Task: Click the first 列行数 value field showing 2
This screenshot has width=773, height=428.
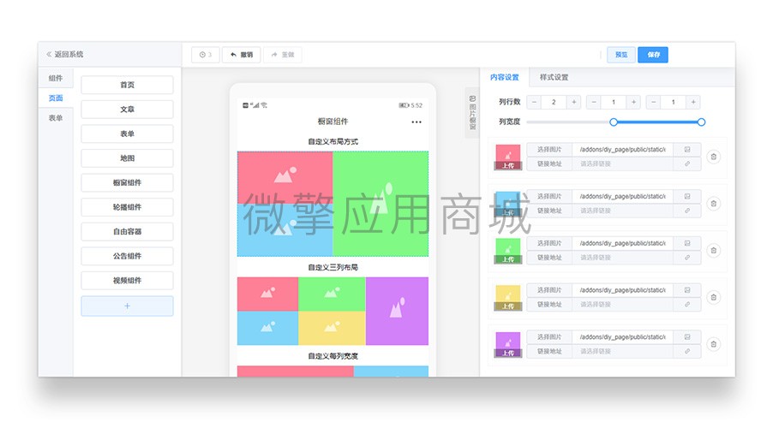Action: pos(554,102)
